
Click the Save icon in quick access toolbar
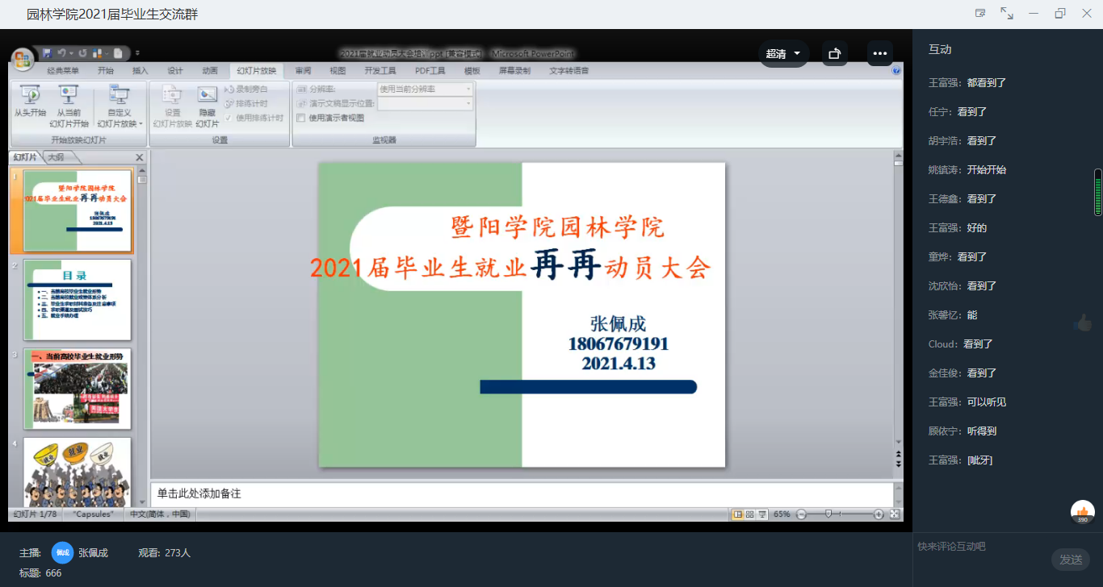click(x=47, y=53)
